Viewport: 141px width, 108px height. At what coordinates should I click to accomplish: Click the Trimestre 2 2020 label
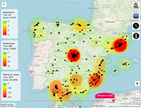coord(105,96)
